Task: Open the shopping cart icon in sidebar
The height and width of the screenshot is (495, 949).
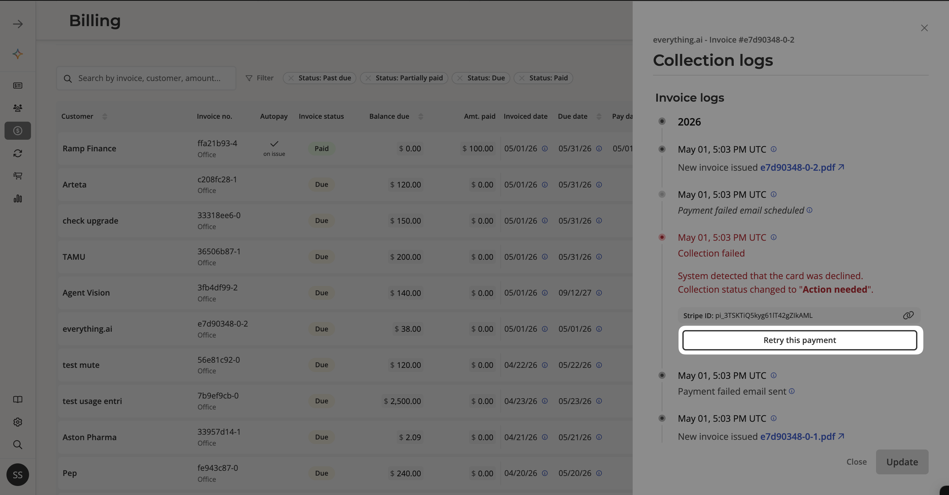Action: pyautogui.click(x=18, y=176)
